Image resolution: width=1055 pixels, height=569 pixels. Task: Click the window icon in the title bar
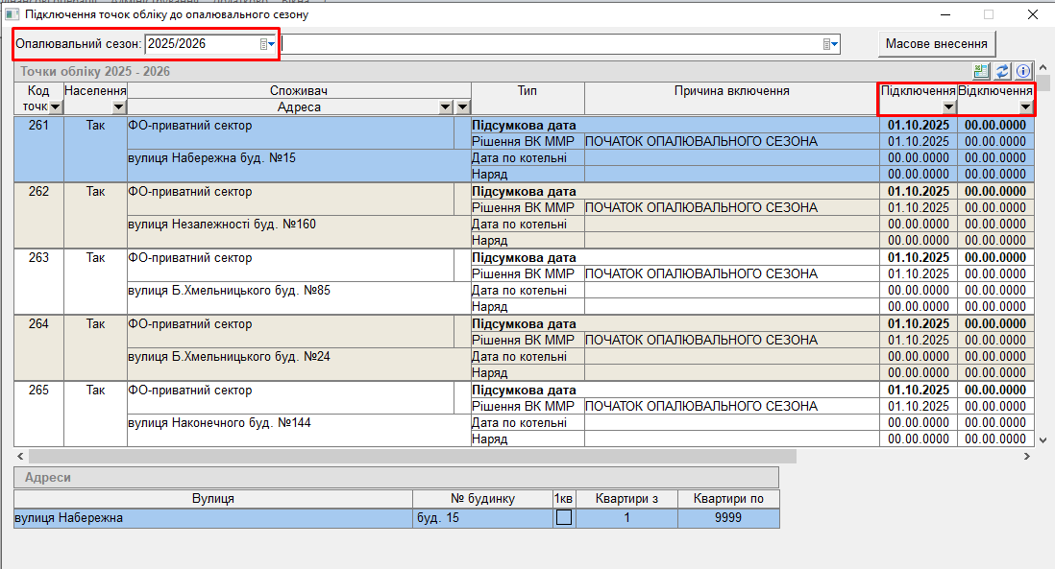(x=12, y=15)
